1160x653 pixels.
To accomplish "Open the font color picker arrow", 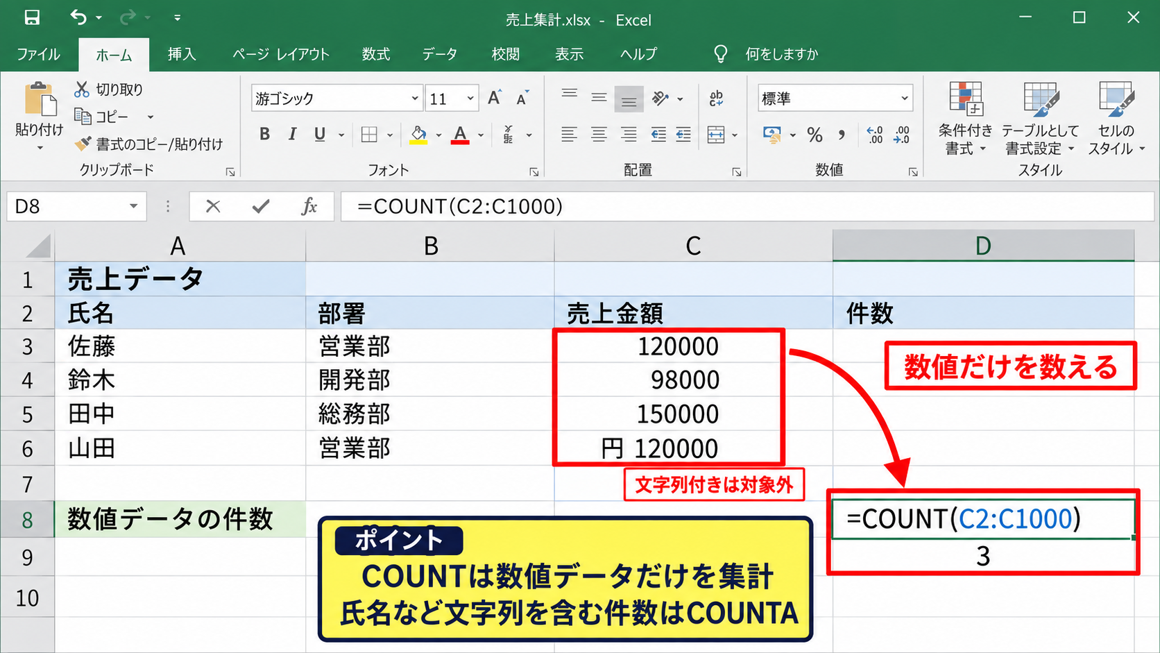I will point(481,135).
